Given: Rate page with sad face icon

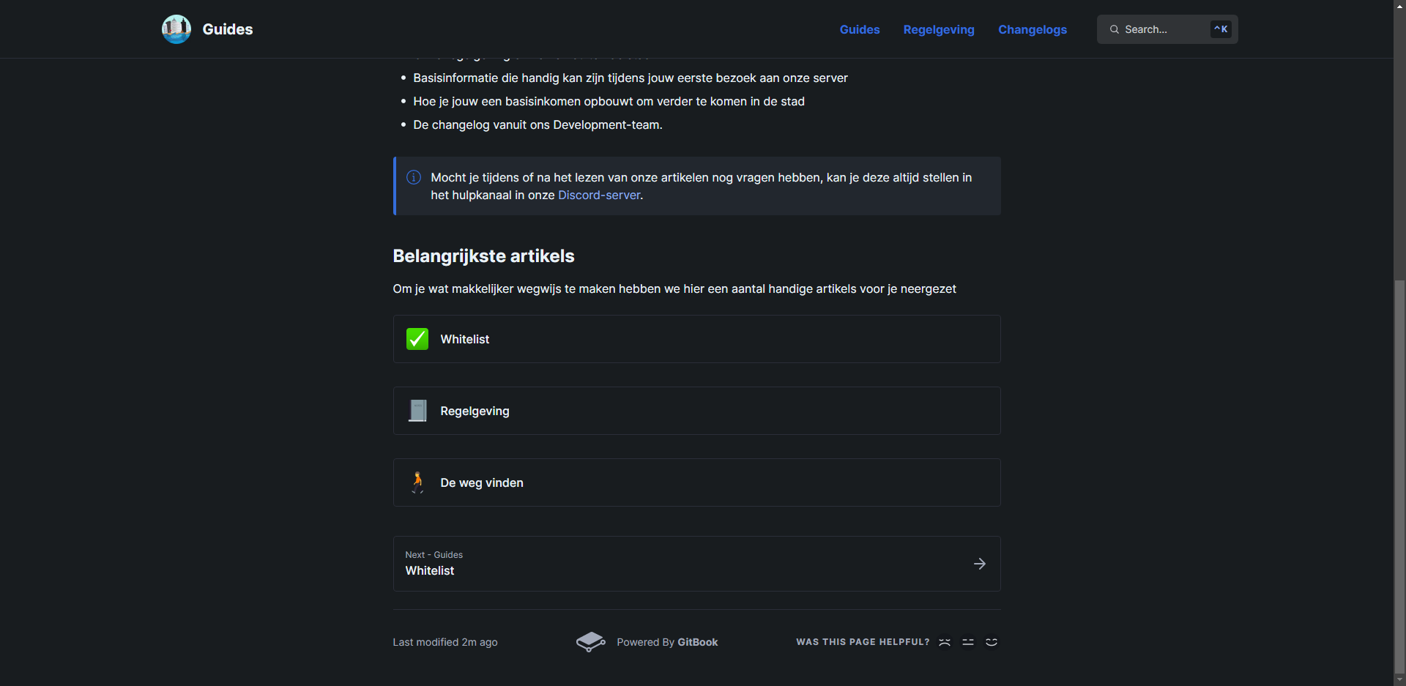Looking at the screenshot, I should click(945, 642).
